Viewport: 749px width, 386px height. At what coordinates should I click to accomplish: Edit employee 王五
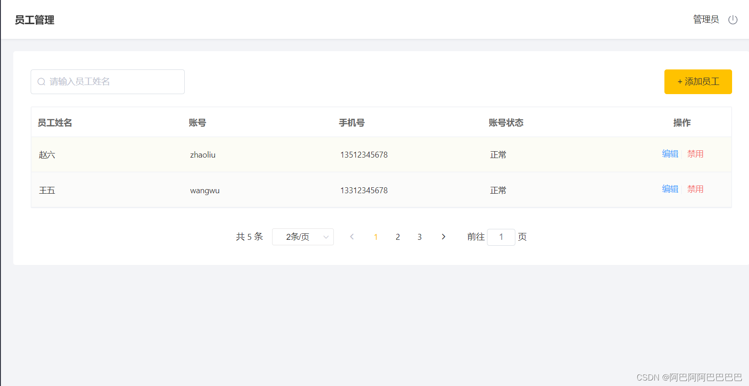670,189
